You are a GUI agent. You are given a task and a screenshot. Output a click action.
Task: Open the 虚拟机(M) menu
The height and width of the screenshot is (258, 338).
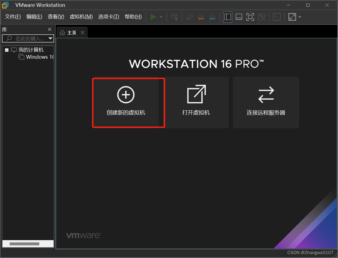(81, 17)
